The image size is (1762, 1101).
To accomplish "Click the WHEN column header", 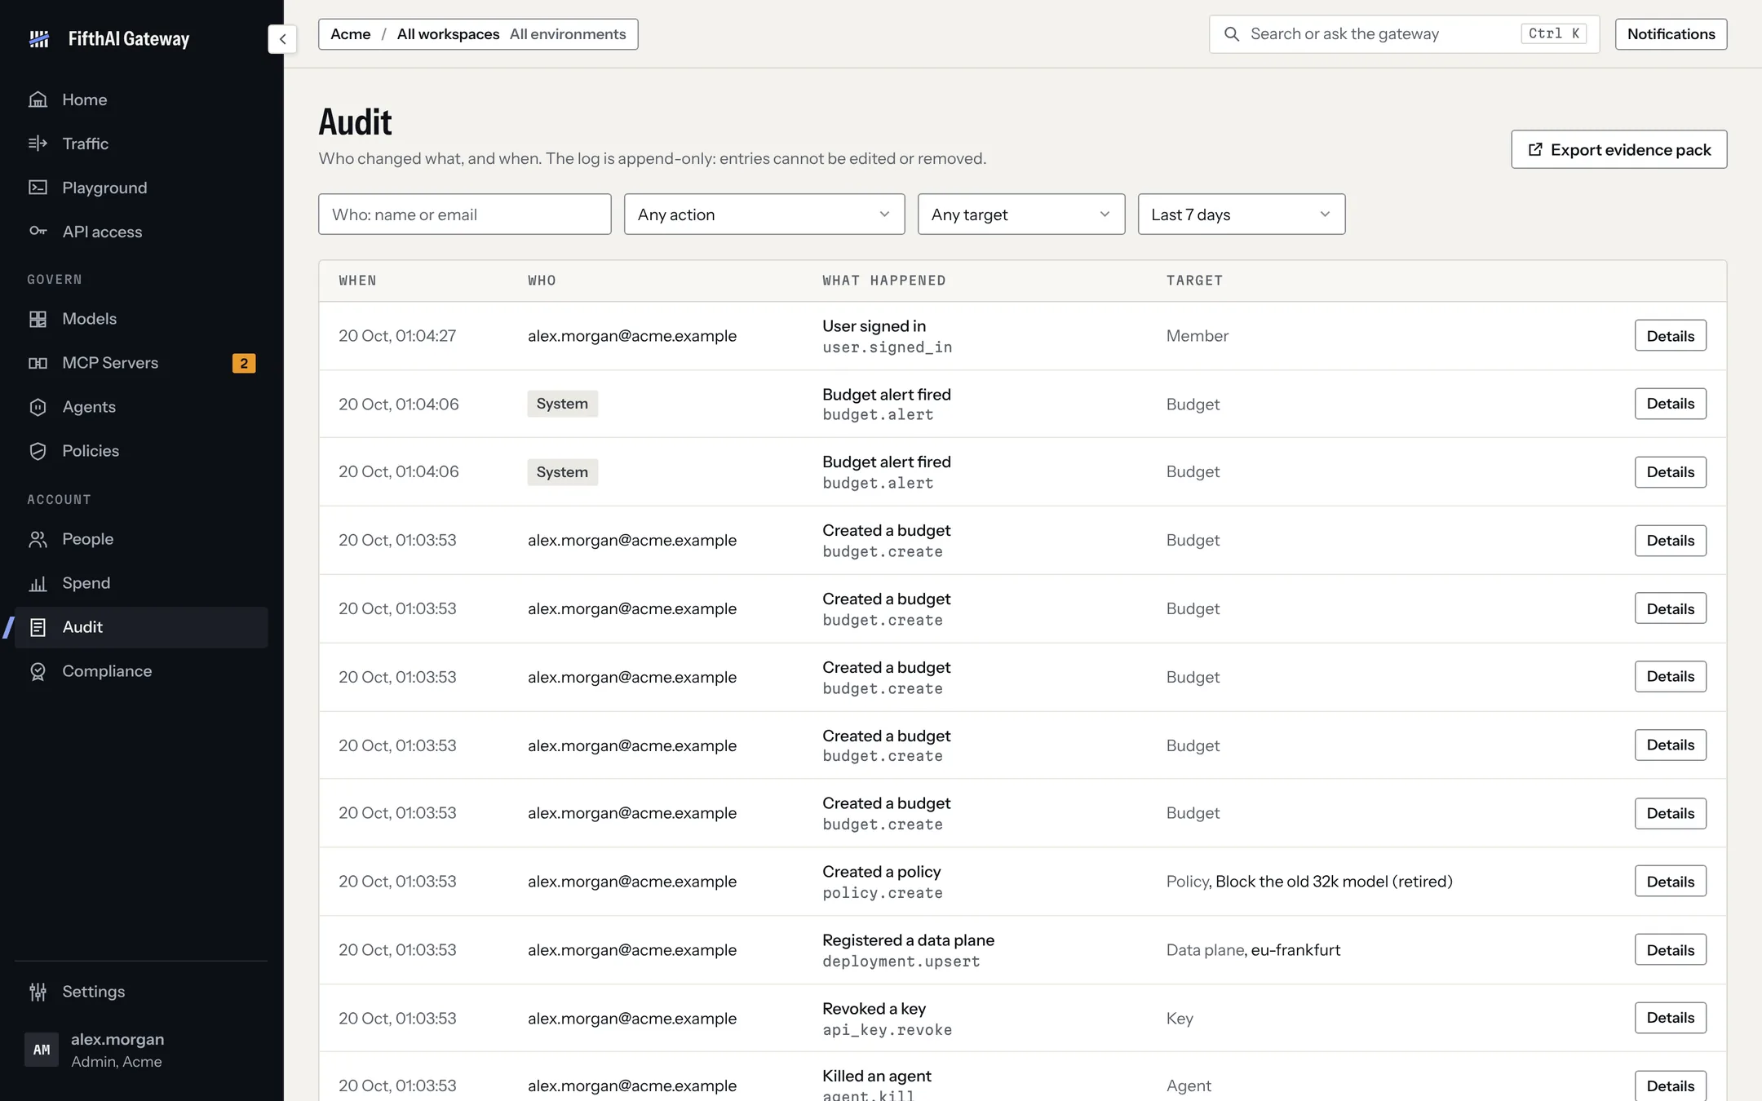I will (357, 281).
